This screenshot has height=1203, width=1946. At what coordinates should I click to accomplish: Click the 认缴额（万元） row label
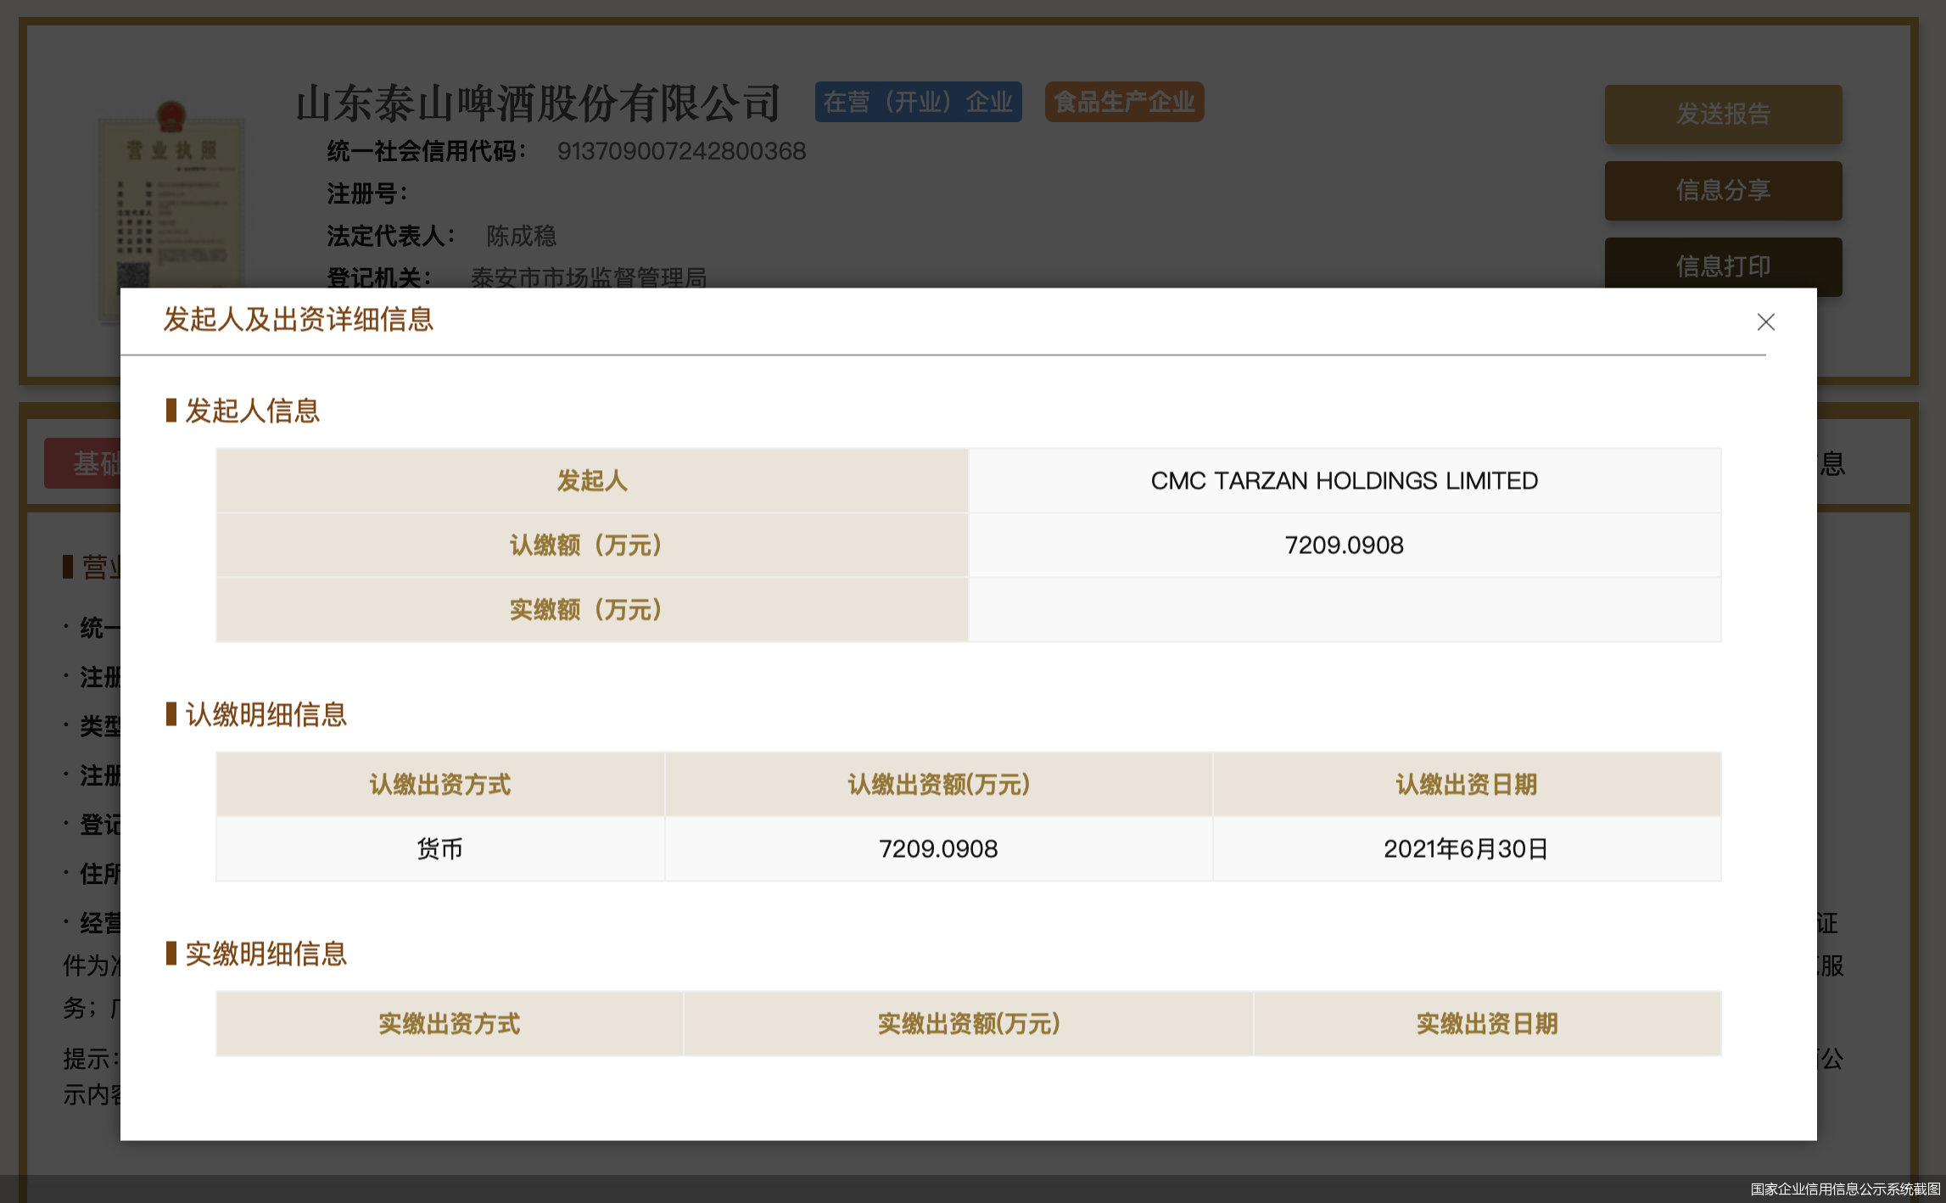point(592,545)
